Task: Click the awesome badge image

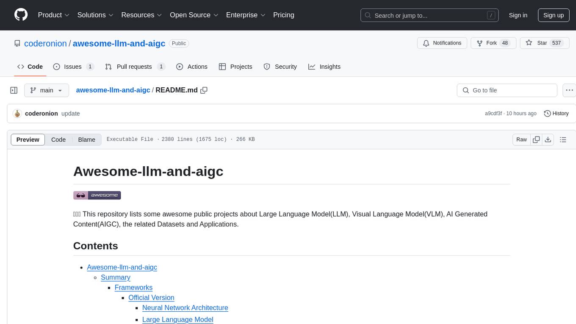Action: [x=97, y=195]
